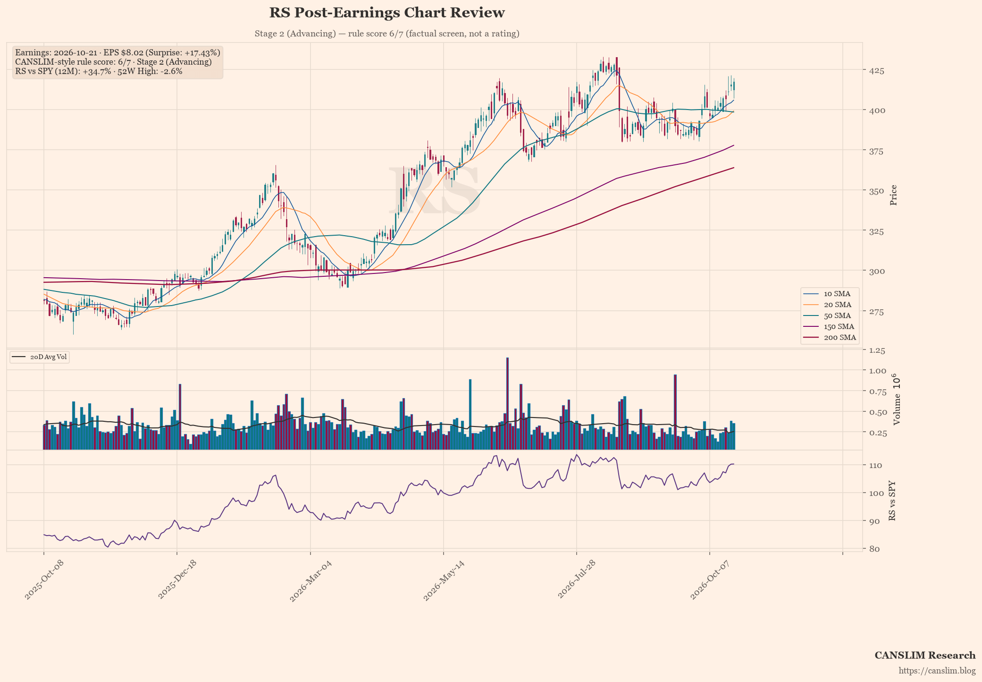Click the 400 price axis tick
This screenshot has height=682, width=982.
[877, 111]
